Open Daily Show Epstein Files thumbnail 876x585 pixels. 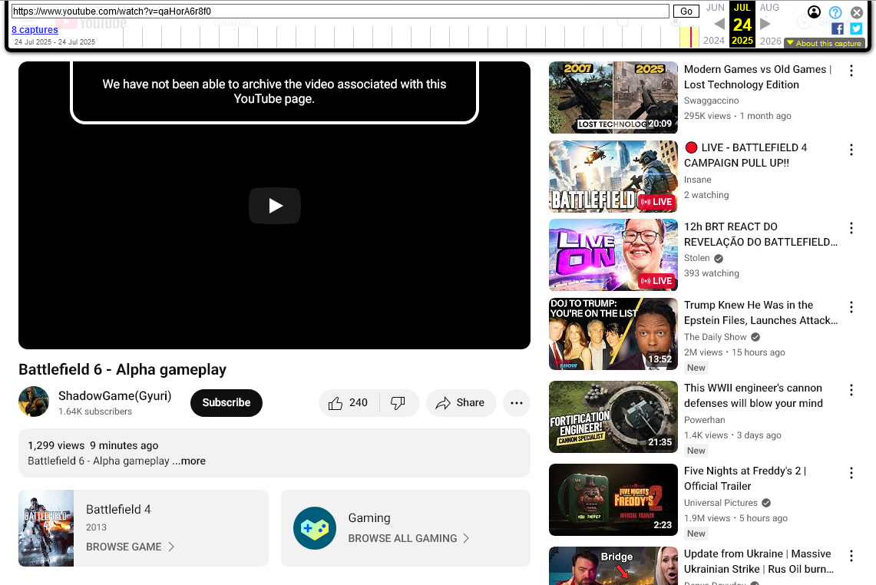(x=613, y=333)
